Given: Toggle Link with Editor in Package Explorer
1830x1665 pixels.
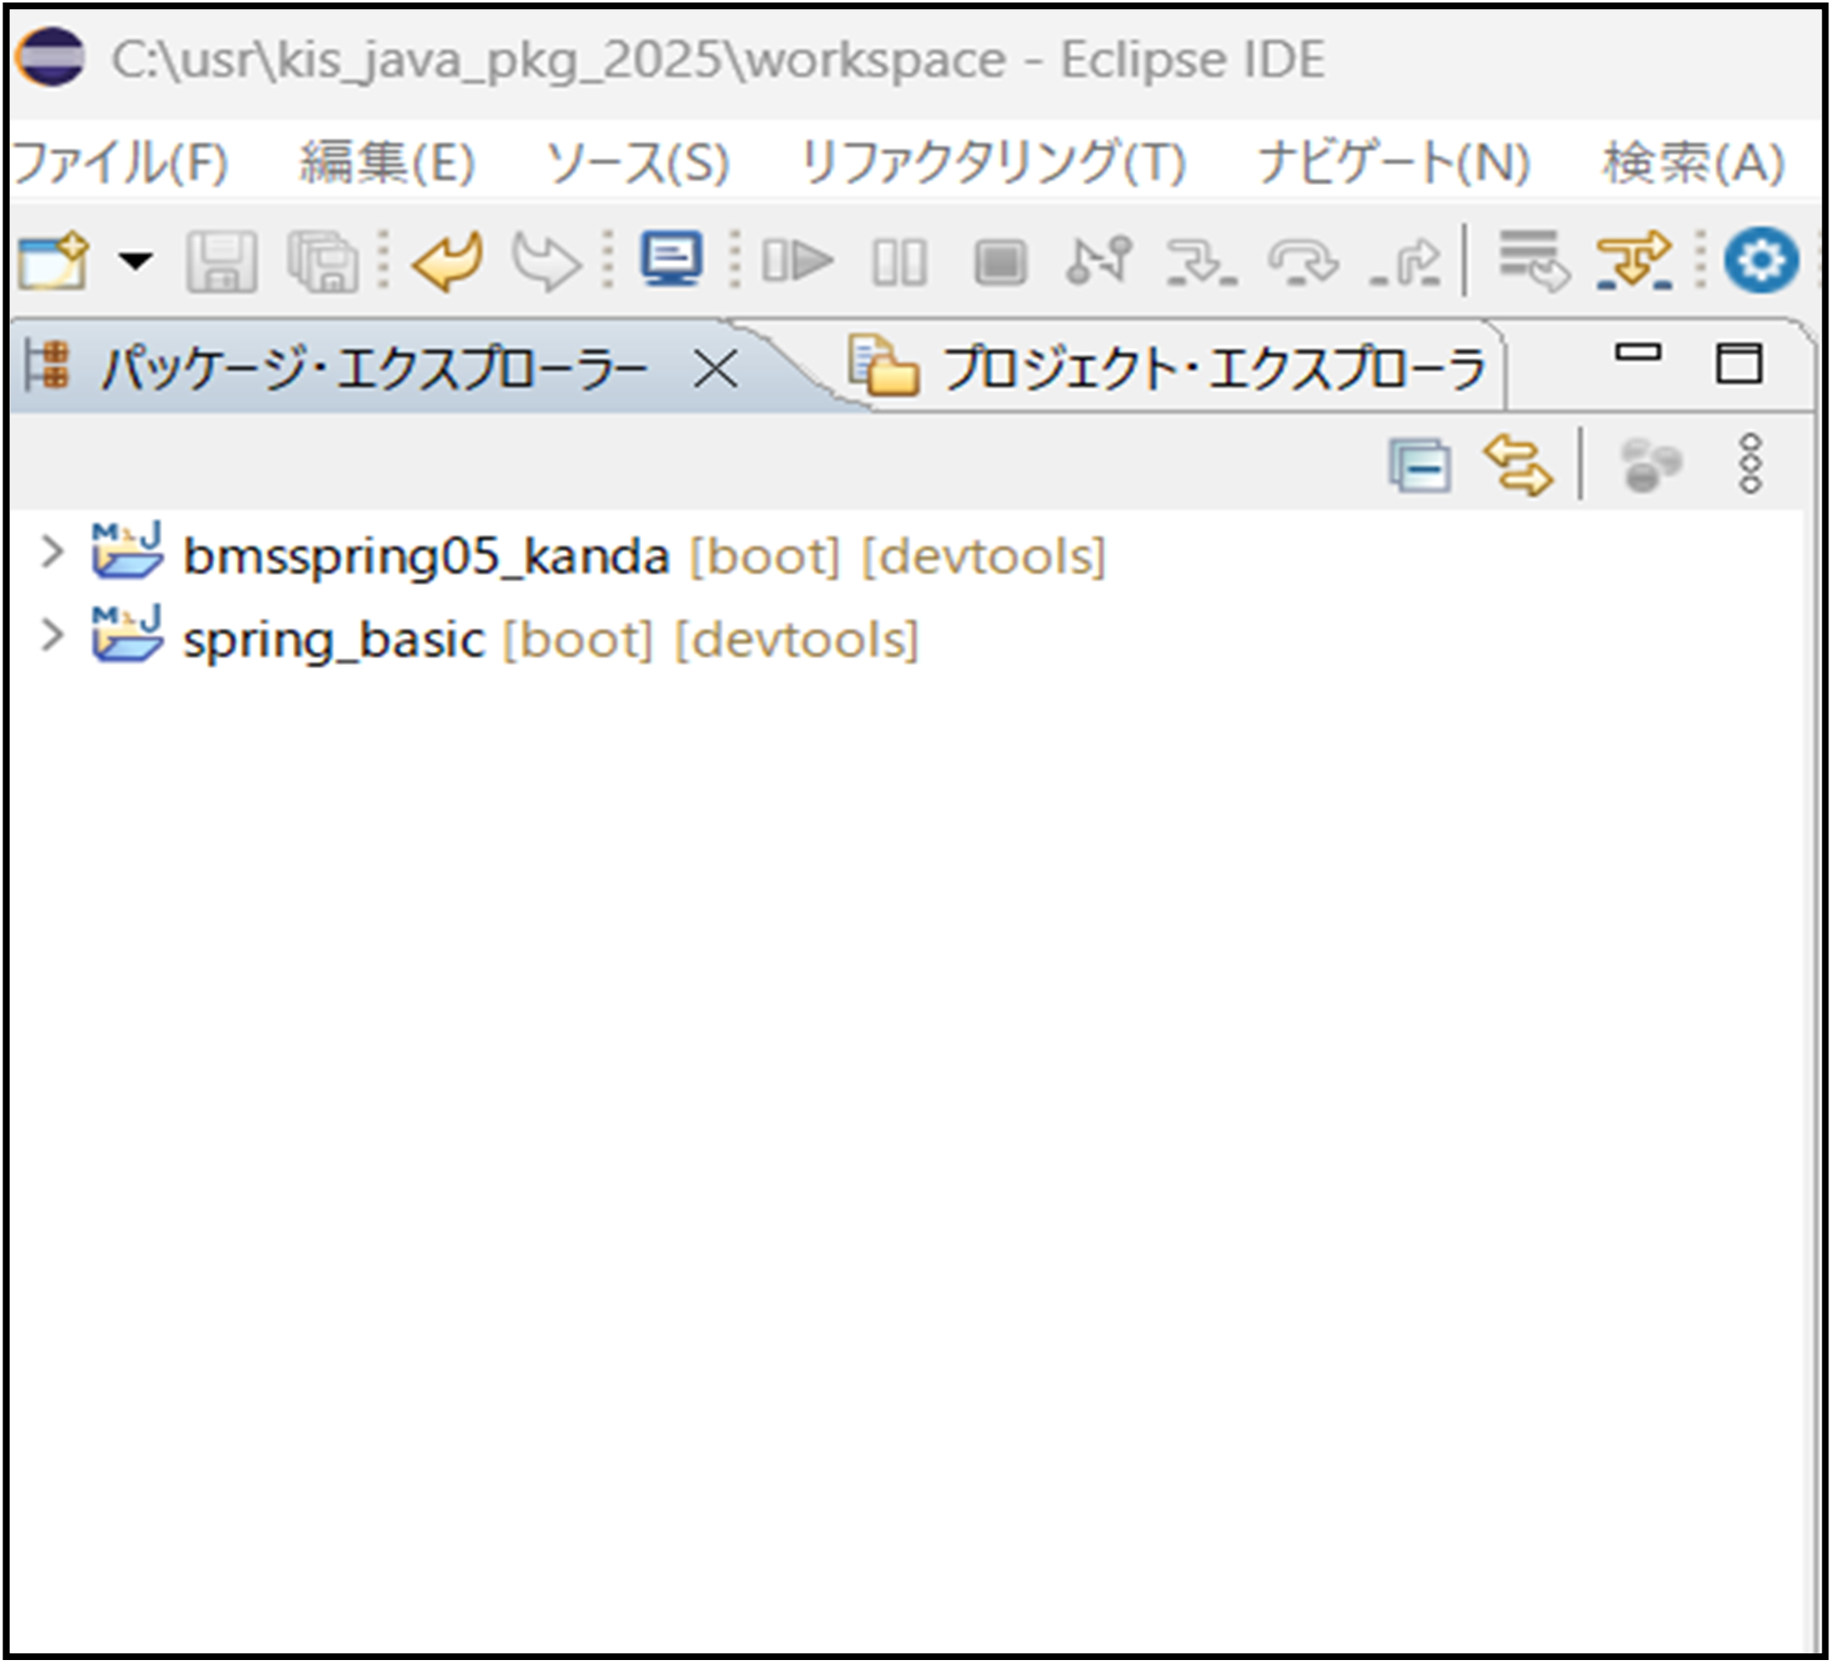Looking at the screenshot, I should tap(1517, 466).
